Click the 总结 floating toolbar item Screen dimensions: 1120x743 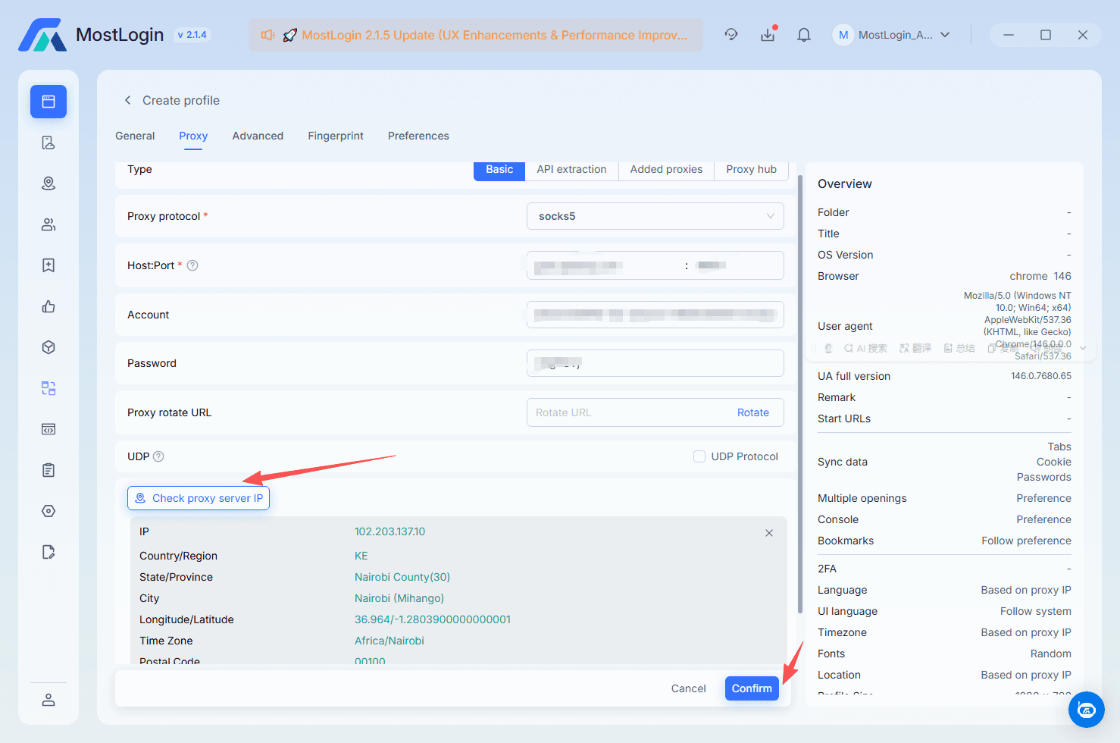(x=959, y=348)
